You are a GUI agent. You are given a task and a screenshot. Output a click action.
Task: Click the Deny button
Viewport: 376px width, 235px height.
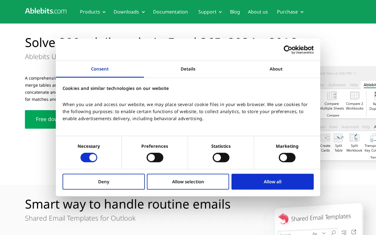click(104, 182)
